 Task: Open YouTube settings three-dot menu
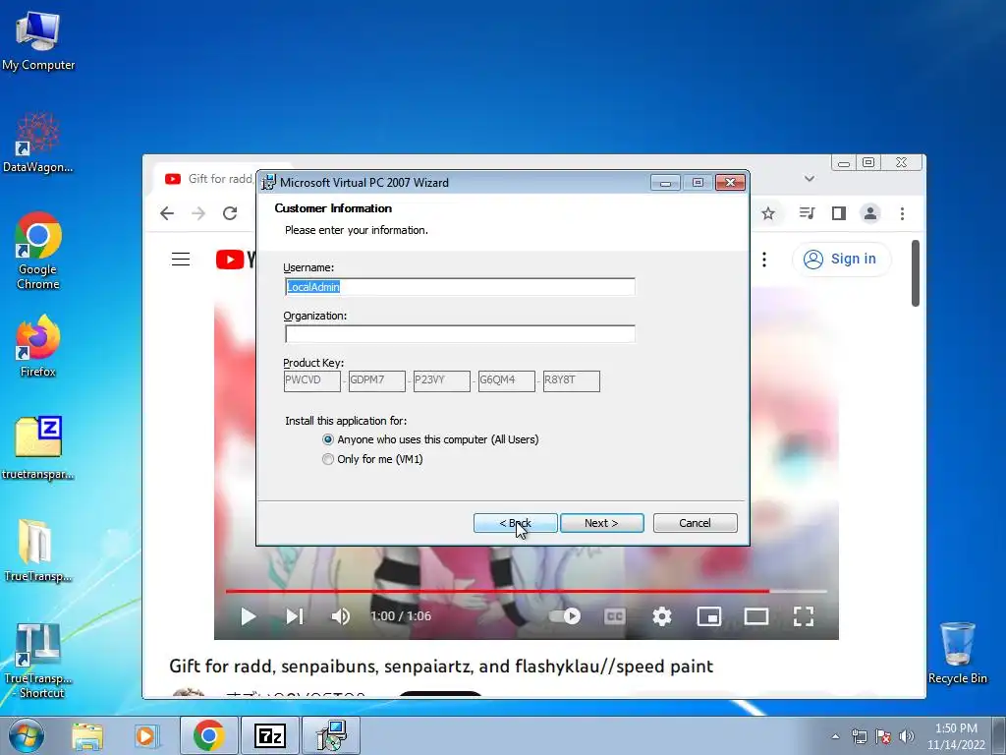pyautogui.click(x=764, y=260)
